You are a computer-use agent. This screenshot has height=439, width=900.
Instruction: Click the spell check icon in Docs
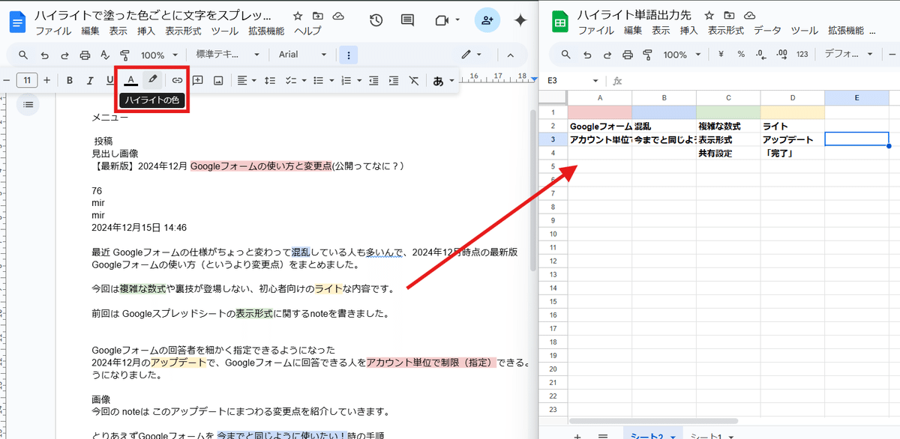[x=105, y=55]
